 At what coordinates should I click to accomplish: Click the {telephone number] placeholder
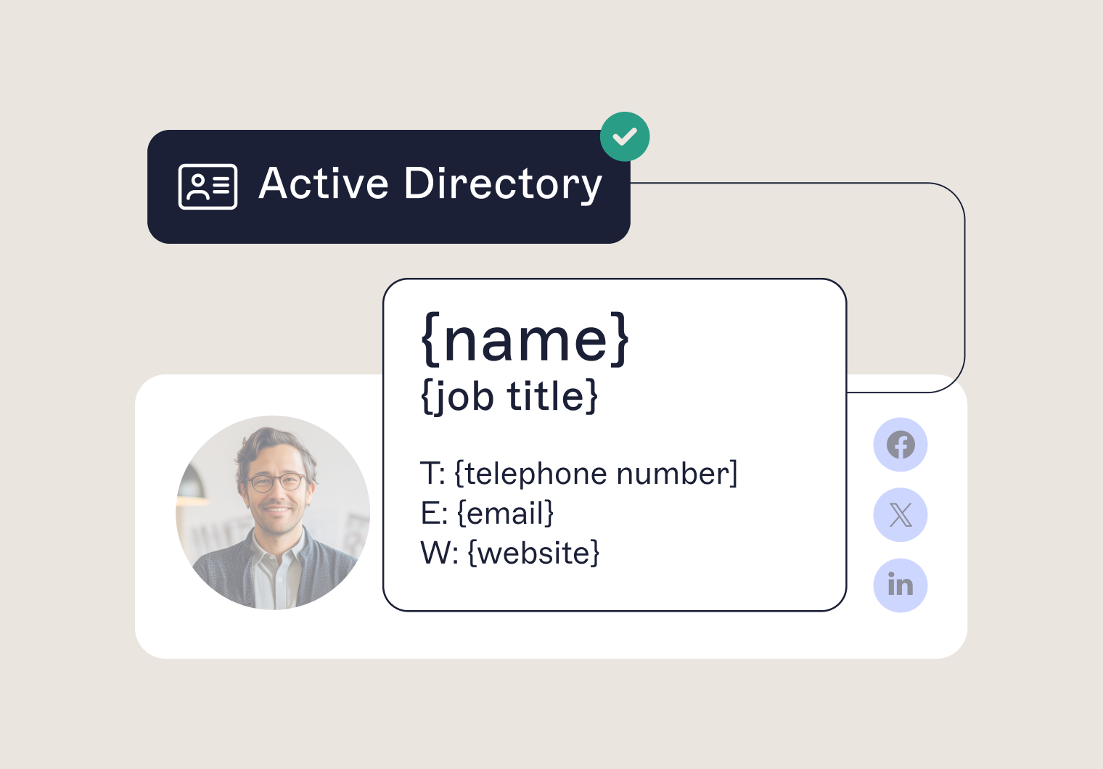click(x=596, y=474)
